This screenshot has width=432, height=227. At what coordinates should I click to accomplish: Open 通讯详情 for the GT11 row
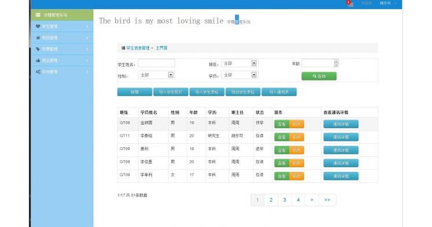341,137
